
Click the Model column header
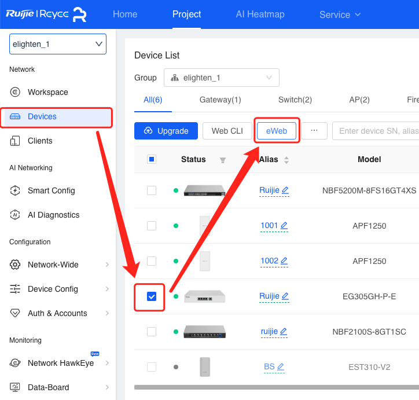(x=369, y=159)
